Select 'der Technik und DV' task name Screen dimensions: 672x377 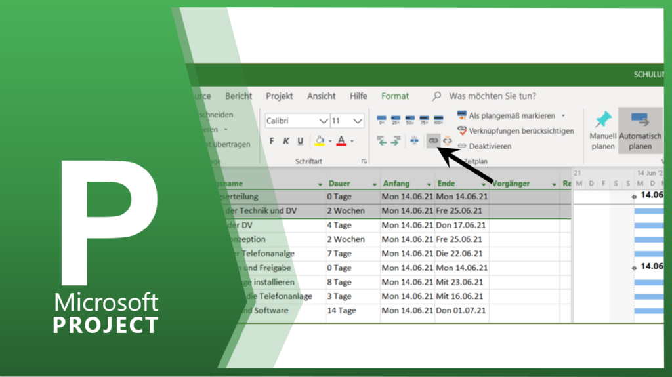click(261, 210)
